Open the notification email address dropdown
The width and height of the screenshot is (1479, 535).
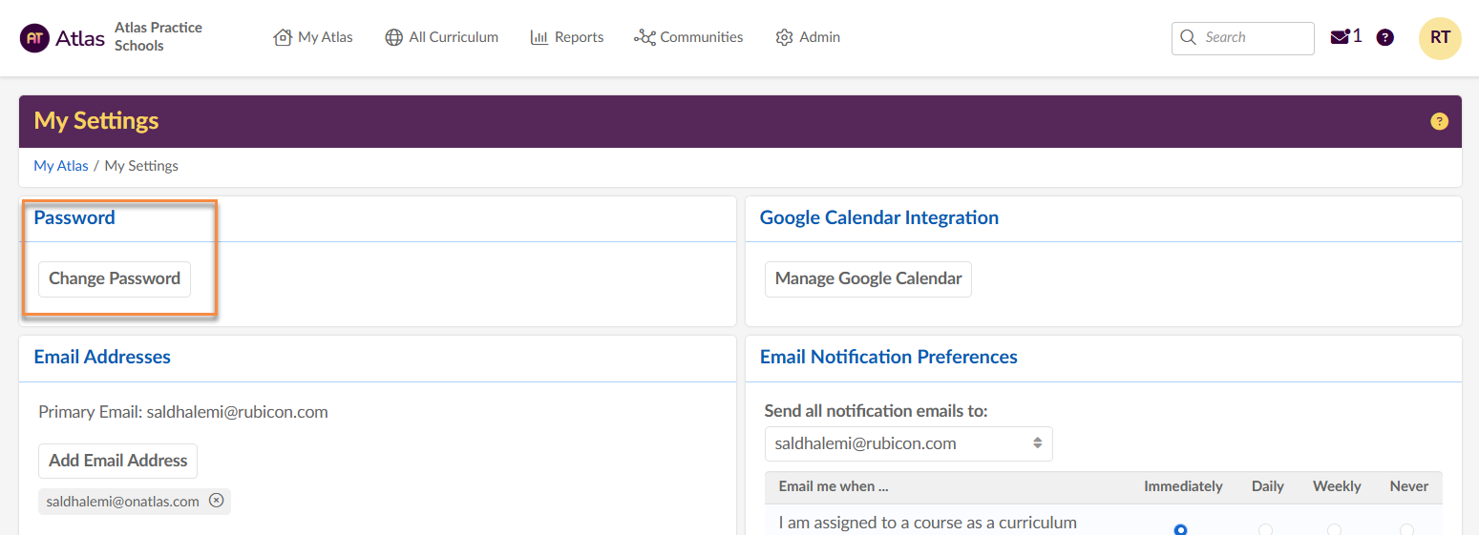(x=908, y=443)
